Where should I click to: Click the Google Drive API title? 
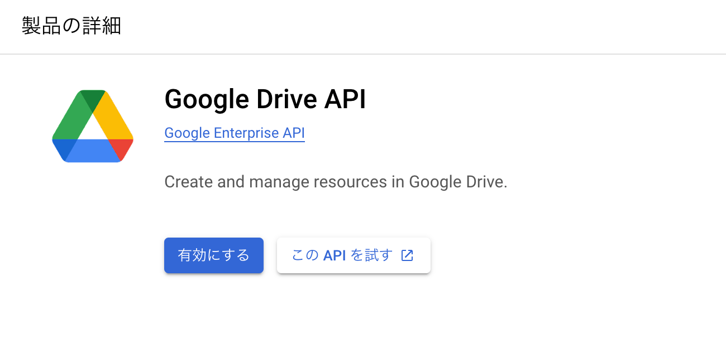[265, 100]
